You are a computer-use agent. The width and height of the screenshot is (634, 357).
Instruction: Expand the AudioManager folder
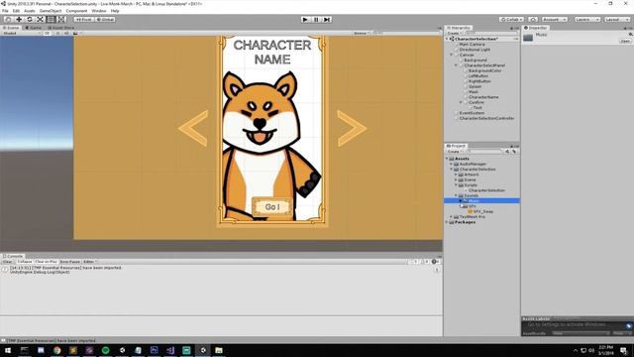[x=452, y=164]
